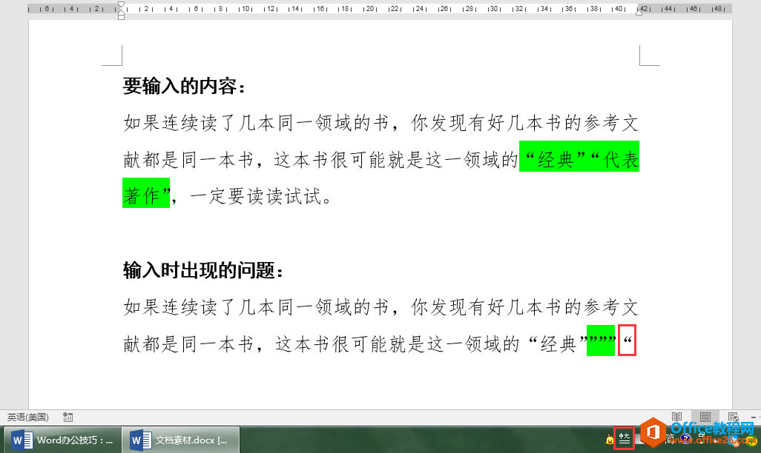
Task: Click the heading 输入时出现的问题:
Action: pos(203,270)
